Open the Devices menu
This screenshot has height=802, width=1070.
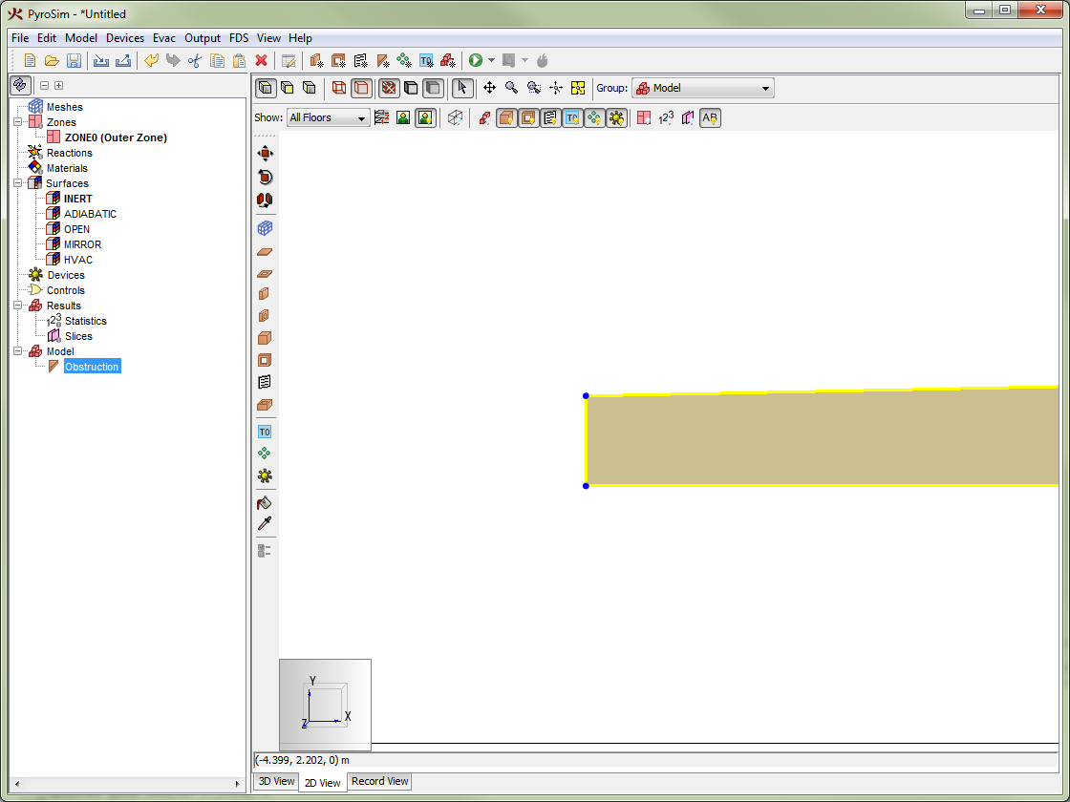tap(125, 38)
